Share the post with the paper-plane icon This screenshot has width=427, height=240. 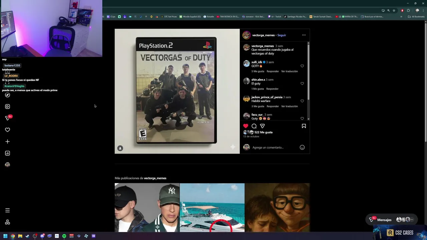point(263,126)
